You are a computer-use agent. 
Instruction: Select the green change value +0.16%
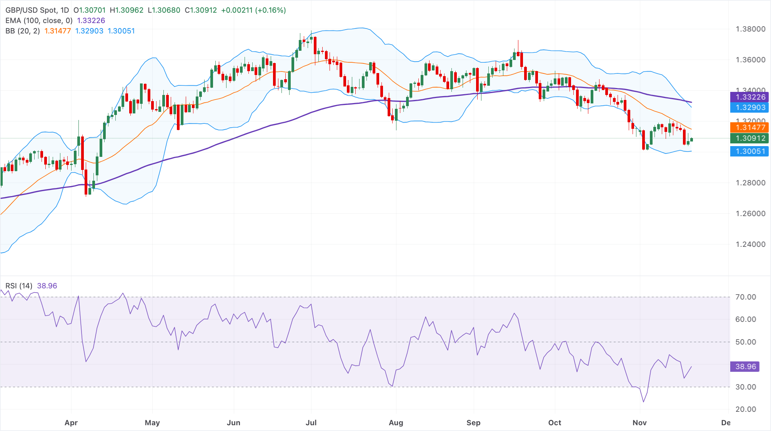tap(271, 10)
